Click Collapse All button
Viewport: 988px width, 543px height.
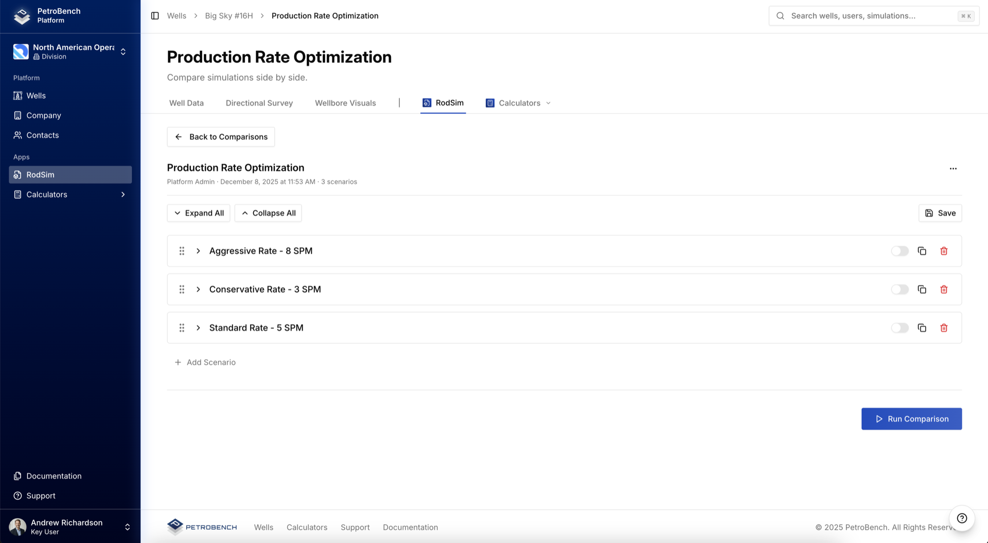[268, 213]
